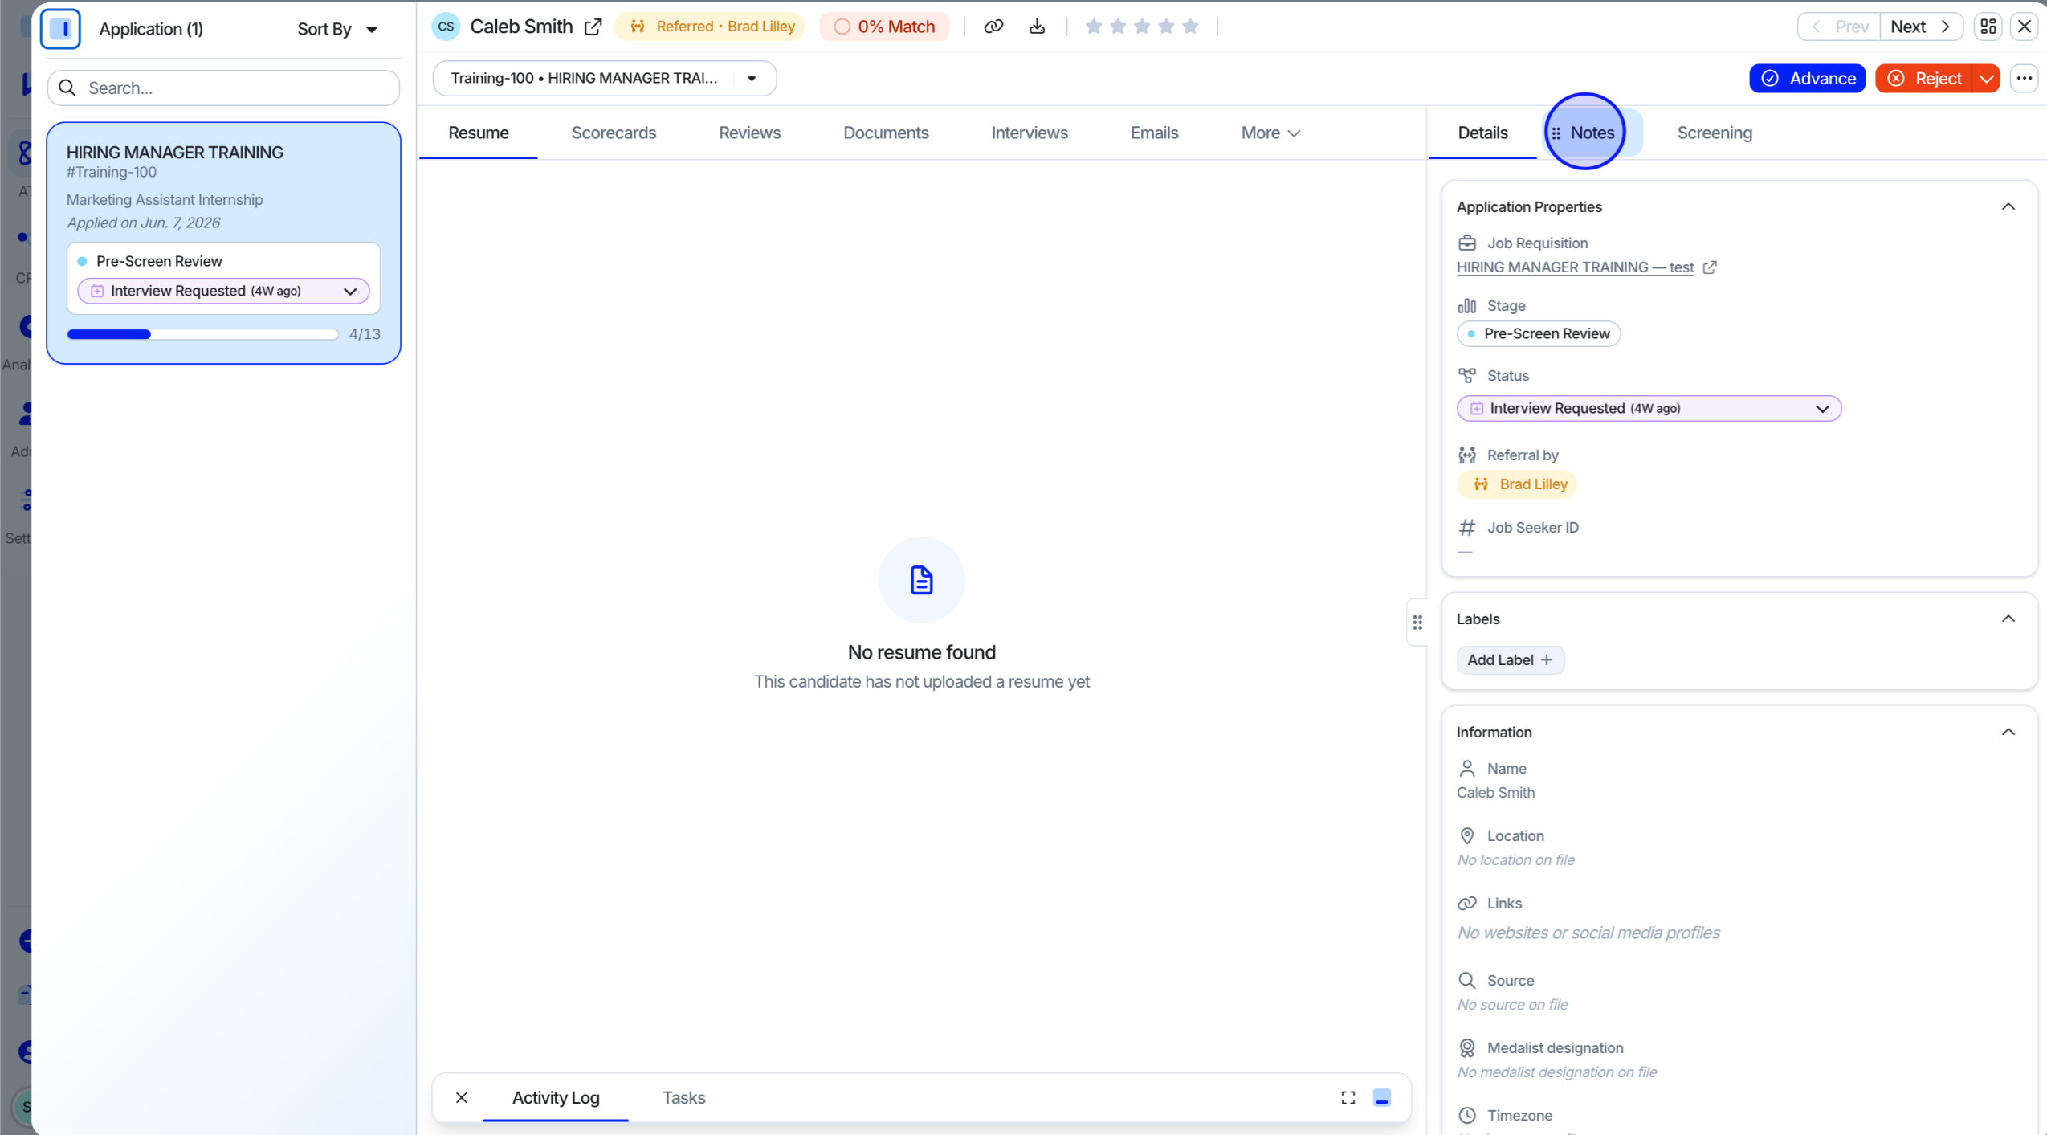Click the Pre-Screen Review stage pill
The image size is (2047, 1135).
(x=1538, y=333)
